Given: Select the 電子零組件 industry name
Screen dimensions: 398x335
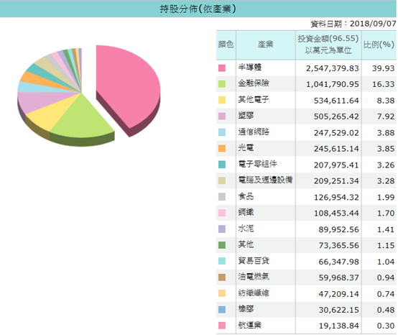Looking at the screenshot, I should coord(257,164).
